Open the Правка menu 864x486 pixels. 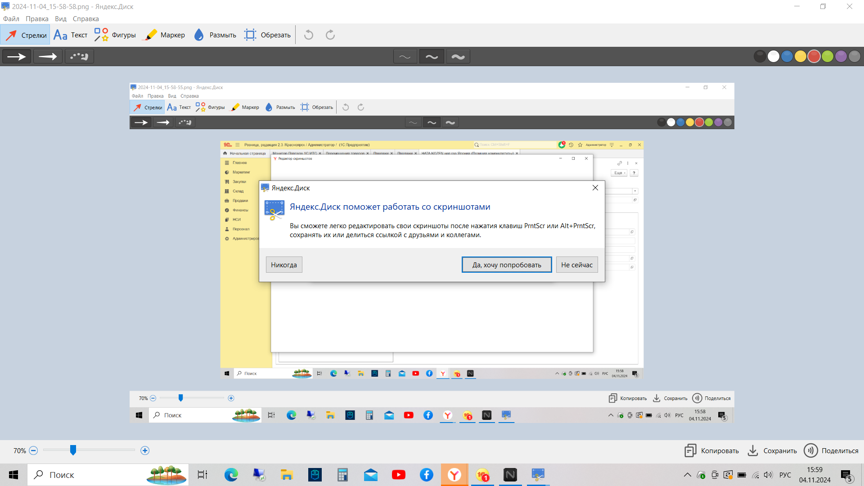[x=37, y=19]
